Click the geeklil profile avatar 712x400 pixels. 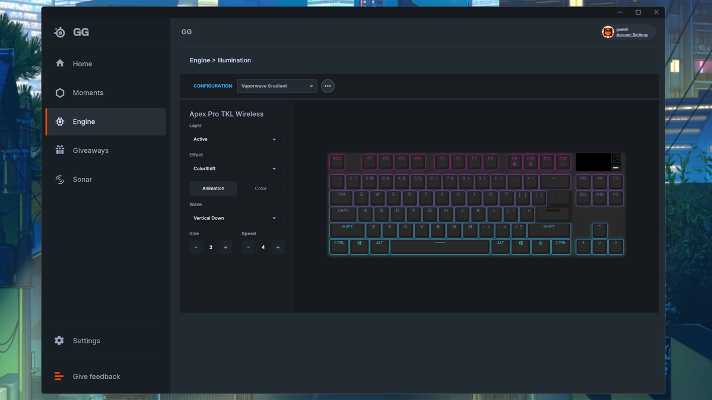(x=608, y=32)
